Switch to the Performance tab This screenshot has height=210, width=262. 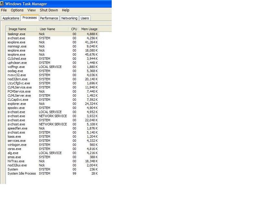[x=49, y=18]
